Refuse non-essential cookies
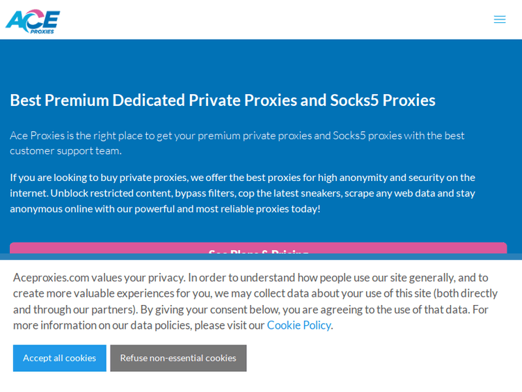Image resolution: width=522 pixels, height=392 pixels. click(x=178, y=358)
